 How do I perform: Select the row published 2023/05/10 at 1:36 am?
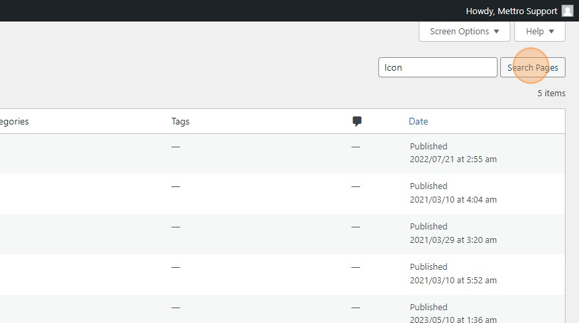tap(282, 309)
